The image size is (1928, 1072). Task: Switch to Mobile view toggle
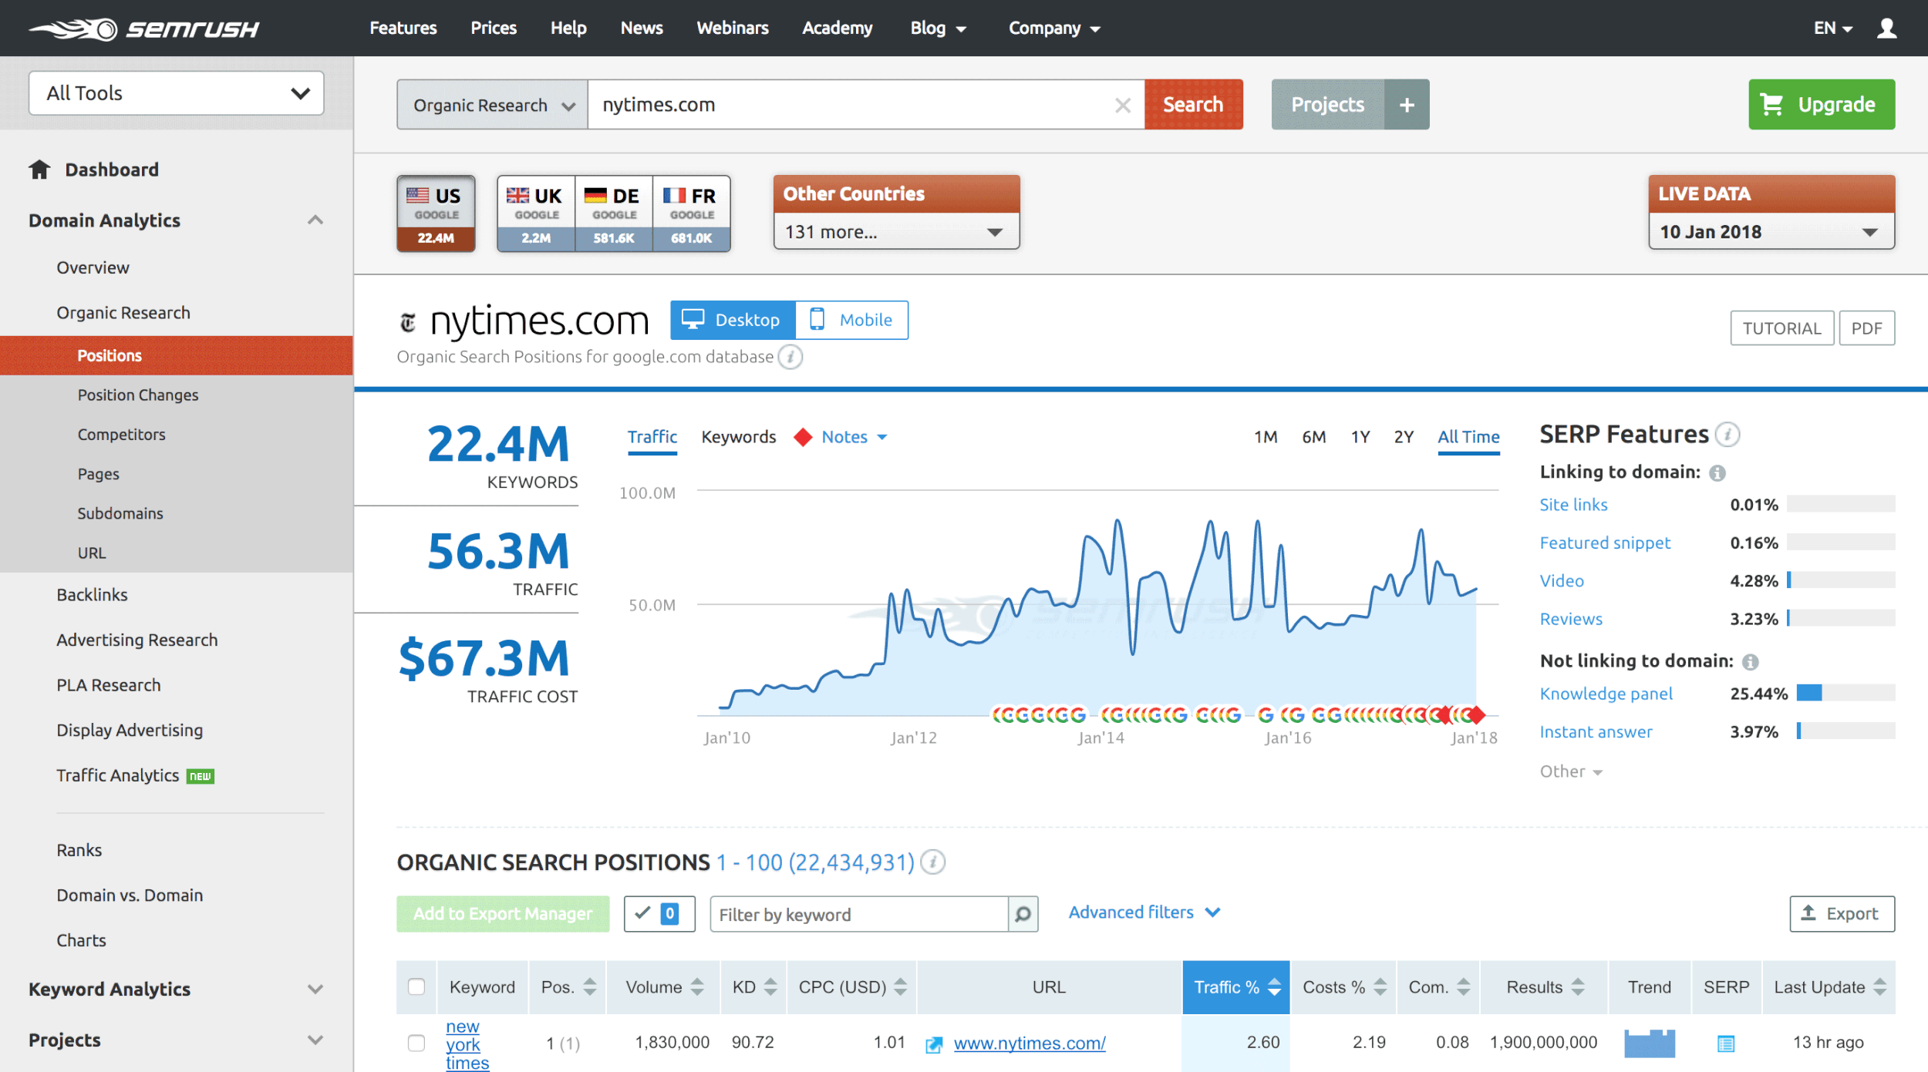(x=851, y=320)
